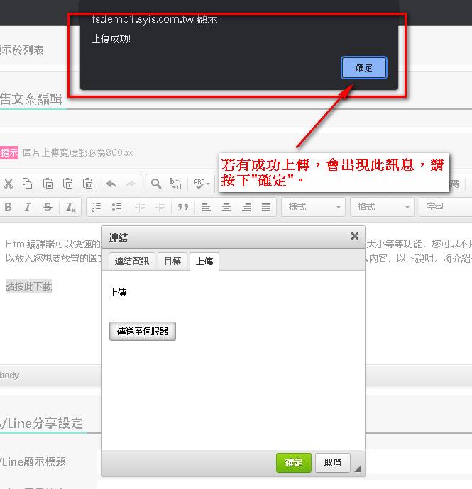Open the 格式 format dropdown
Image resolution: width=472 pixels, height=489 pixels.
click(382, 207)
